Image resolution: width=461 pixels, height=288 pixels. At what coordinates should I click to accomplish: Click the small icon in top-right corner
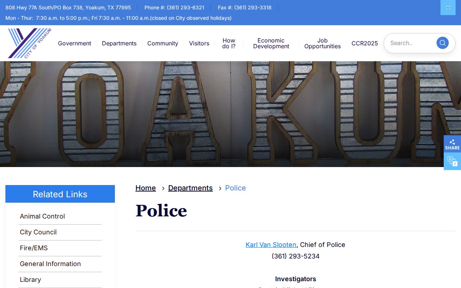[x=448, y=8]
